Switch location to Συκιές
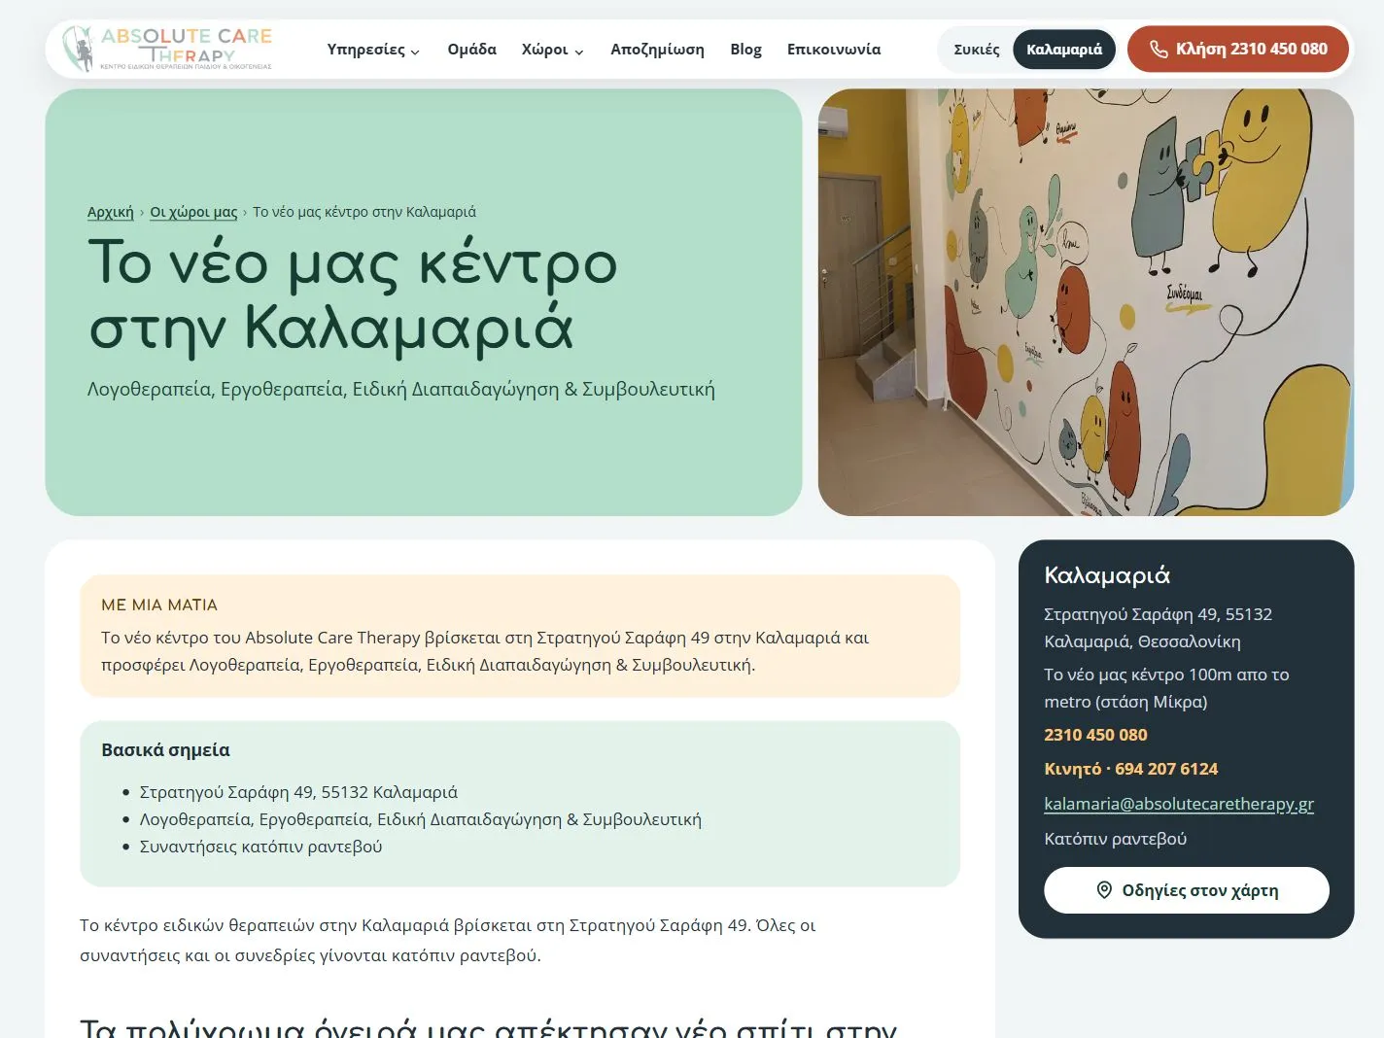Screen dimensions: 1384x1038 coord(977,50)
